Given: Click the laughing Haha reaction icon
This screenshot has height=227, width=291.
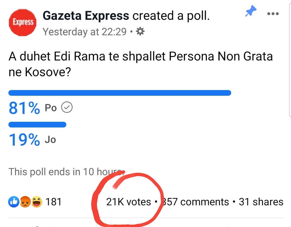Looking at the screenshot, I should click(x=37, y=202).
